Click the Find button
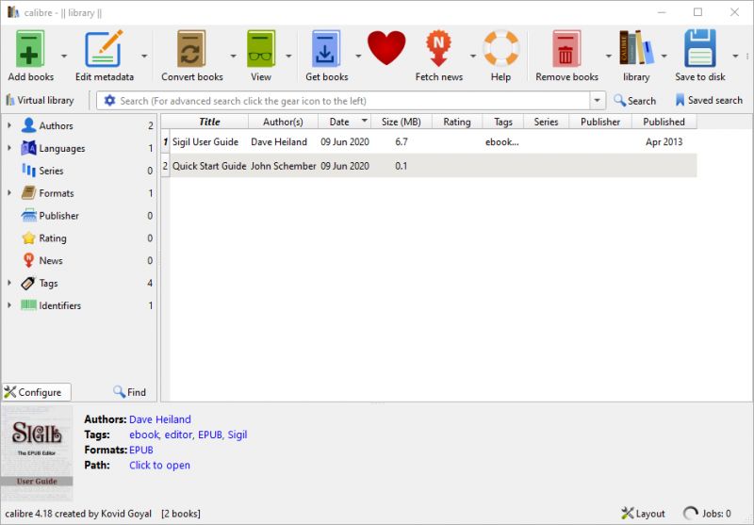This screenshot has width=754, height=525. 129,392
